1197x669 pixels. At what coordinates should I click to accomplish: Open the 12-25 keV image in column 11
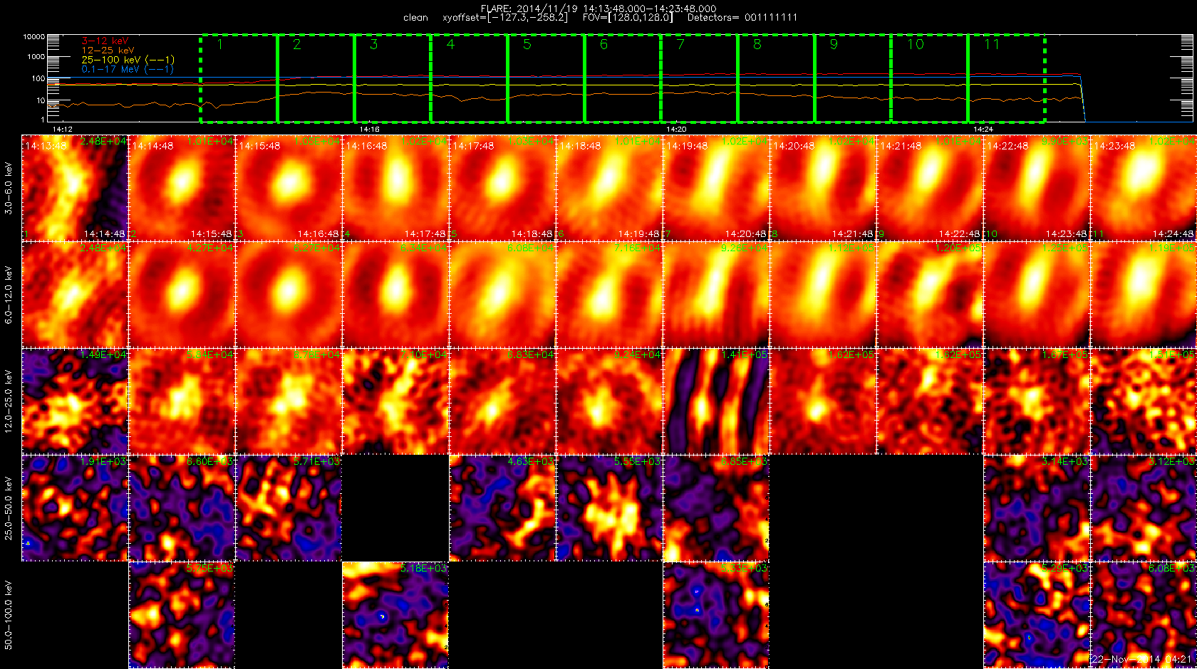pos(1144,401)
